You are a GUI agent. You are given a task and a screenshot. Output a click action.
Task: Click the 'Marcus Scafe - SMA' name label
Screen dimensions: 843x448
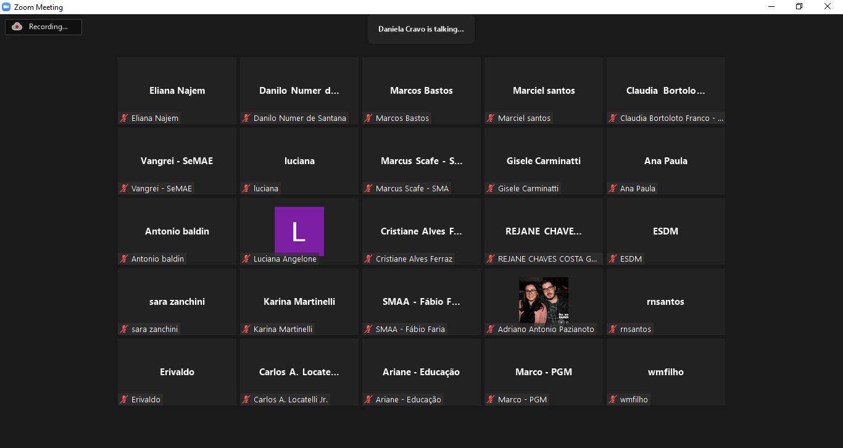point(412,188)
